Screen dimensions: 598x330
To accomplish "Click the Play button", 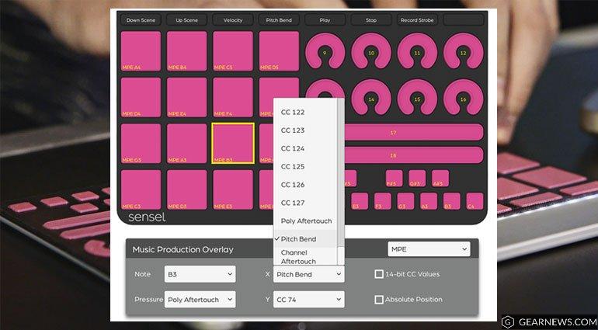I will click(325, 20).
